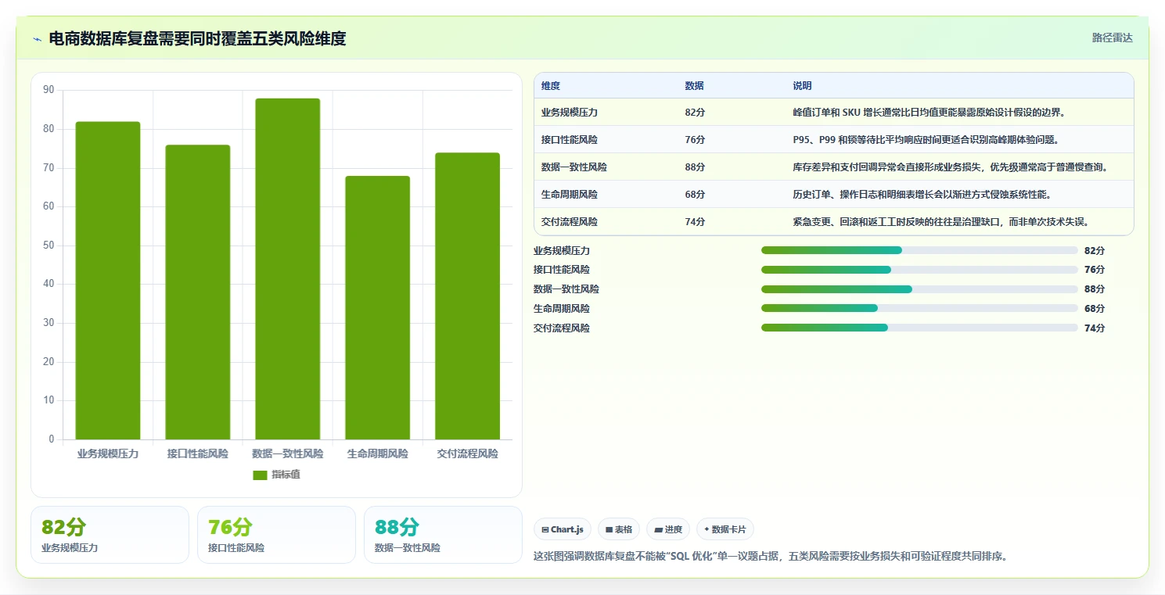Click the 数据一致性风险 progress bar
This screenshot has height=595, width=1165.
coord(919,289)
